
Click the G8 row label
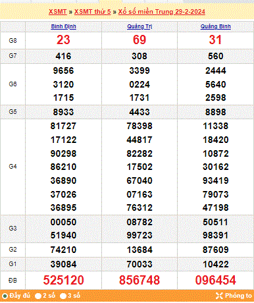pyautogui.click(x=13, y=40)
